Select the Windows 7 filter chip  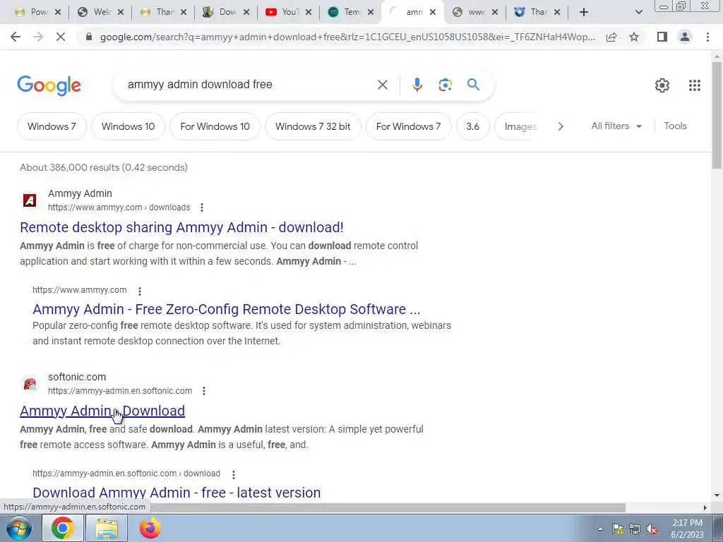click(52, 126)
